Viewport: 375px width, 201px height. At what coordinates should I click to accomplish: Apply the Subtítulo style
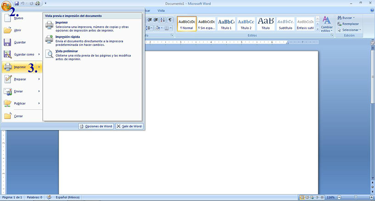pos(285,24)
